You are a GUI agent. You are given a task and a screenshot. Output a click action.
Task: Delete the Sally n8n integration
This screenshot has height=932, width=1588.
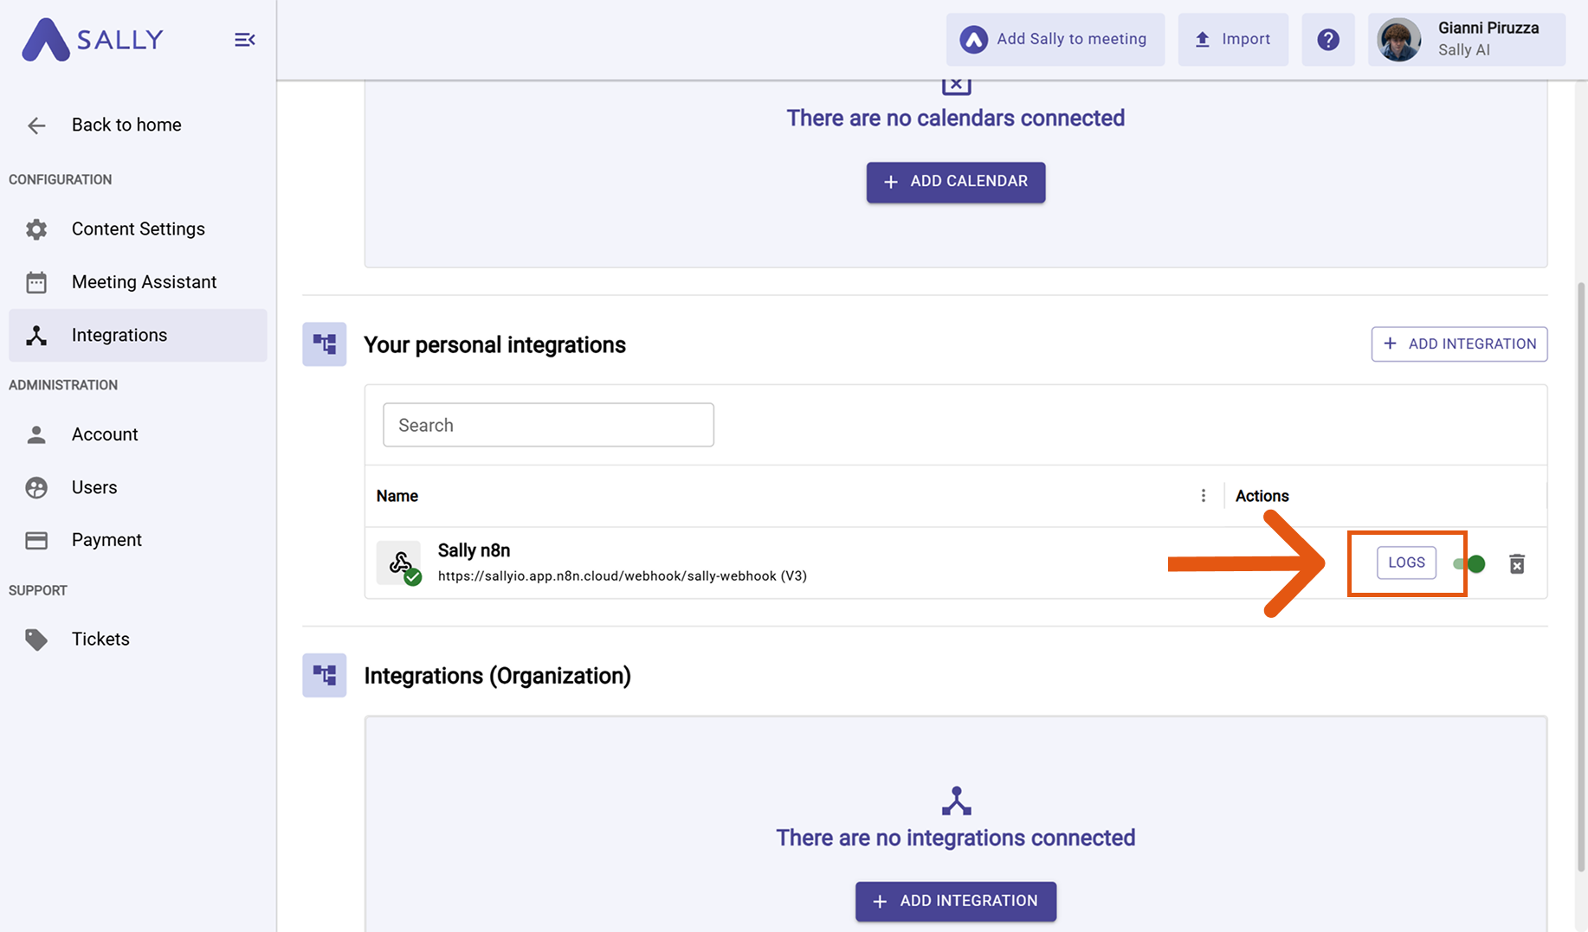pos(1517,564)
